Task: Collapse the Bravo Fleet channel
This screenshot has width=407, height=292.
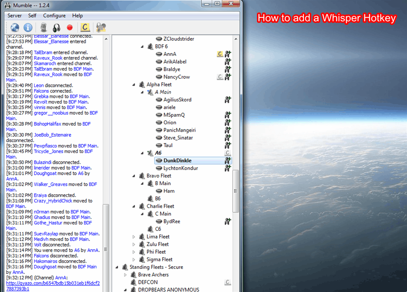Action: (x=134, y=176)
